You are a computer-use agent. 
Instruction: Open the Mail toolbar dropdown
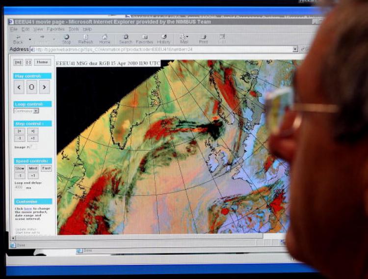tap(184, 38)
